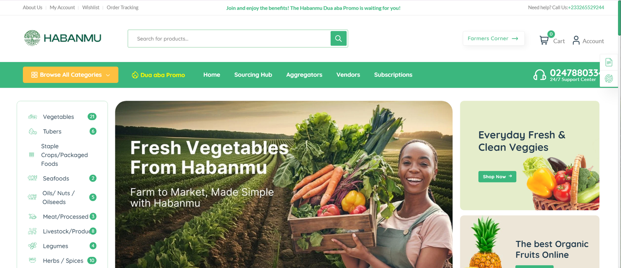Focus the Search for products field
621x268 pixels.
[x=229, y=39]
